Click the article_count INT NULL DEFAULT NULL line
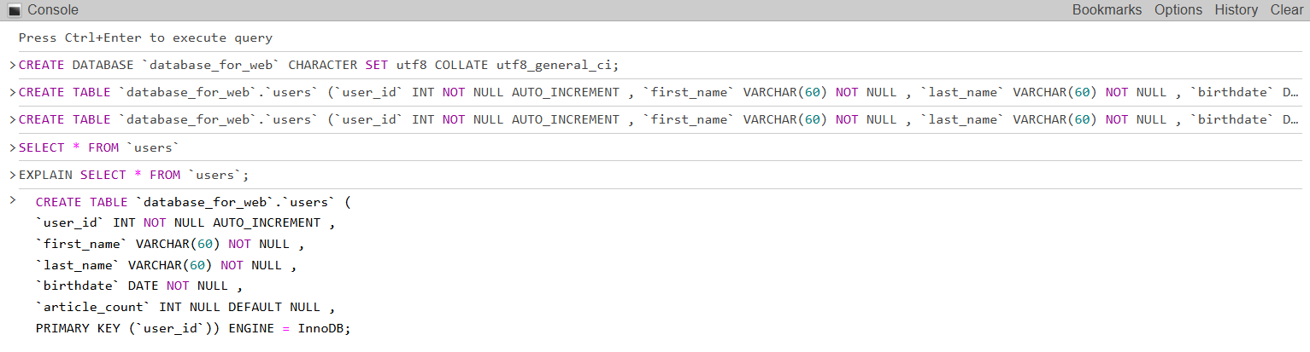Screen dimensions: 1310x352 coord(185,307)
